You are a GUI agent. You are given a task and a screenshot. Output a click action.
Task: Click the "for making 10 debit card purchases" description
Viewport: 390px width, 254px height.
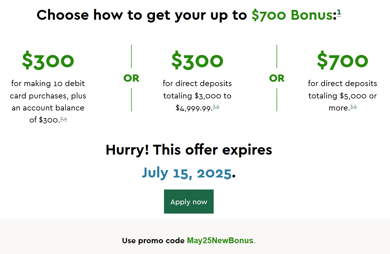coord(48,90)
